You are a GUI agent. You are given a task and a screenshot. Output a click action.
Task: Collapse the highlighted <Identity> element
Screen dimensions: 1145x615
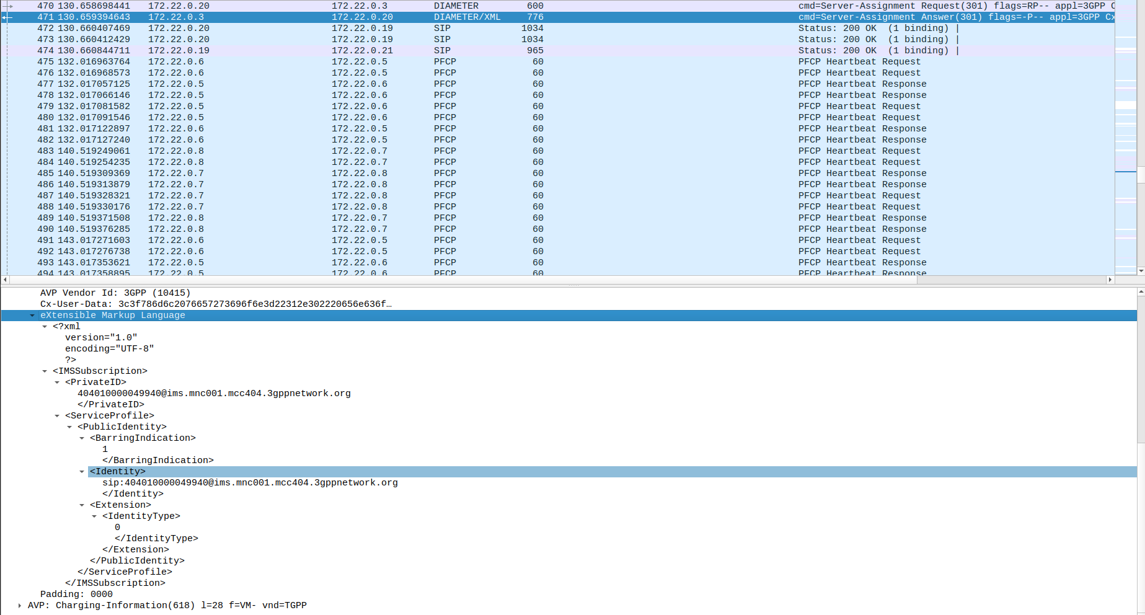pos(82,471)
